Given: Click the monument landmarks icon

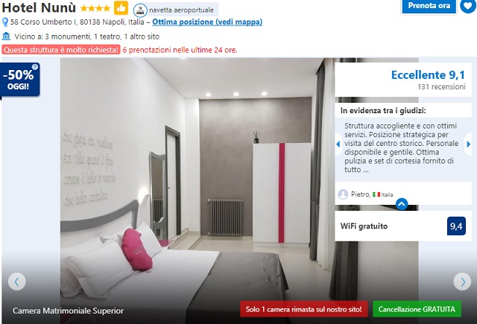Looking at the screenshot, I should tap(6, 36).
